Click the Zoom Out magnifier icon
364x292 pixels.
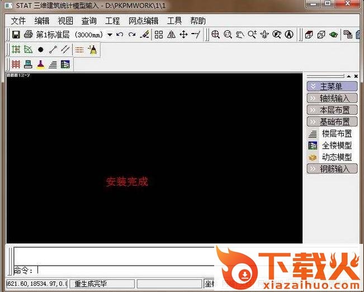tap(228, 35)
